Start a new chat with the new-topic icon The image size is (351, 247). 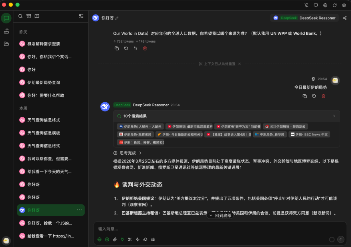click(37, 16)
